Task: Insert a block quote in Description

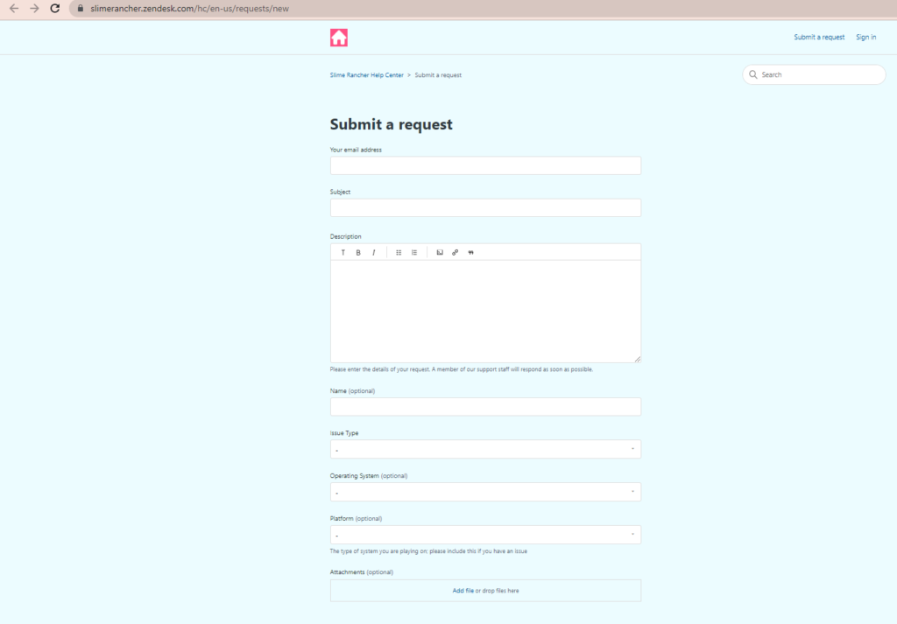Action: click(470, 253)
